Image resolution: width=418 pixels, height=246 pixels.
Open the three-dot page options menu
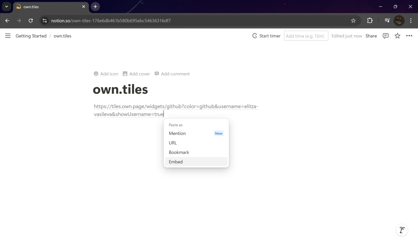tap(409, 36)
